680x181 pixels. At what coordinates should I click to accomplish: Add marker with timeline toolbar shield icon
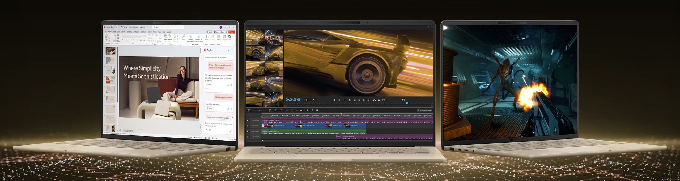[317, 110]
